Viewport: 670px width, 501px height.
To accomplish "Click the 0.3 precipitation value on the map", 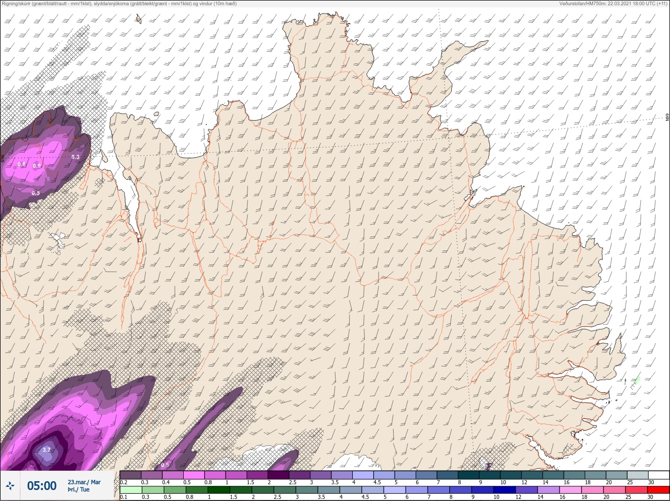I will point(75,157).
